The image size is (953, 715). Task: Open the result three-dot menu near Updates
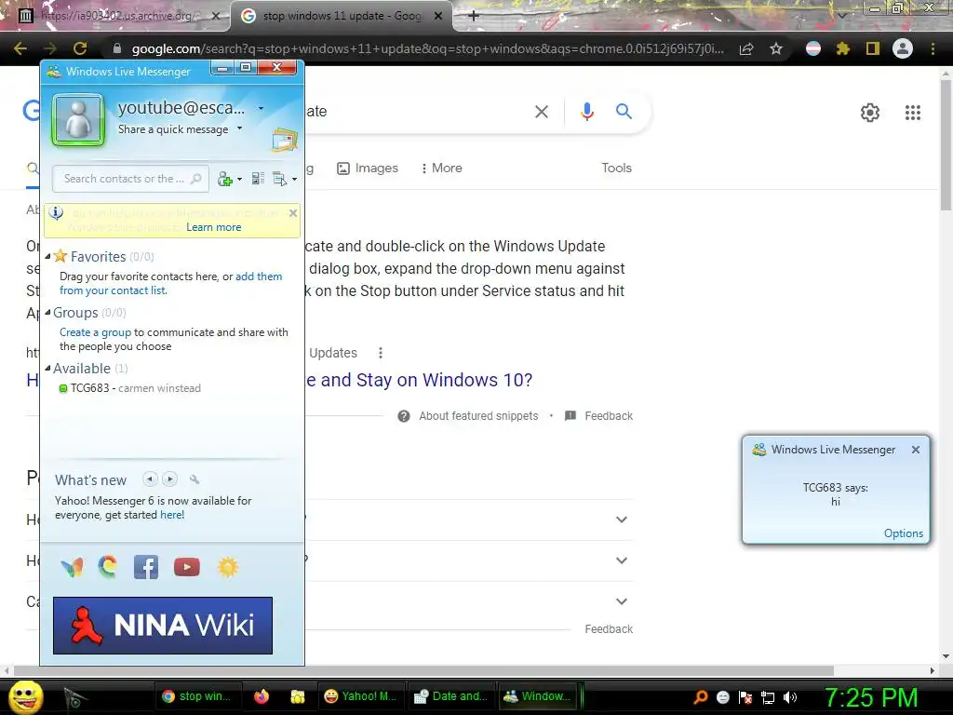click(x=381, y=353)
